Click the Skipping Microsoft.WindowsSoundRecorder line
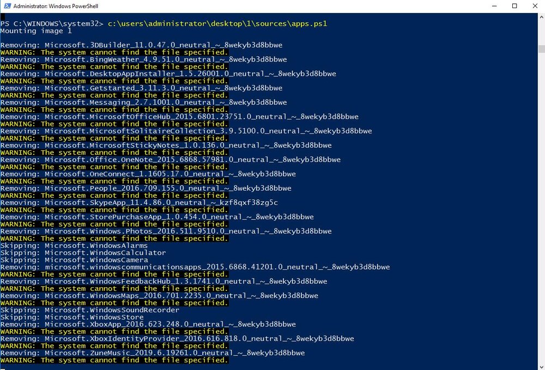 [90, 310]
